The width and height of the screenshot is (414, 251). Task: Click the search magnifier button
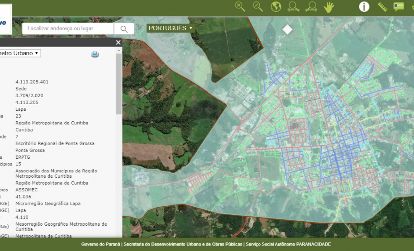(x=124, y=29)
